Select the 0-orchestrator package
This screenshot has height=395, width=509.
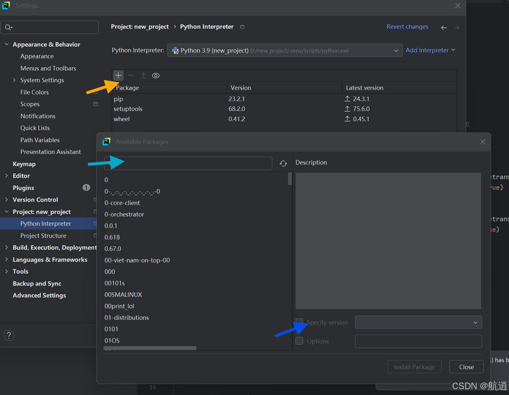coord(124,214)
